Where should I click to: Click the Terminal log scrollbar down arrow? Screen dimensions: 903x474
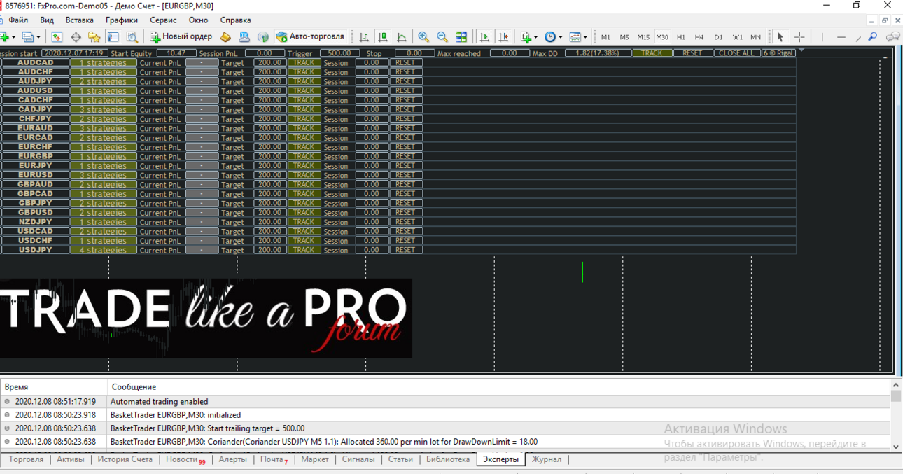tap(896, 447)
